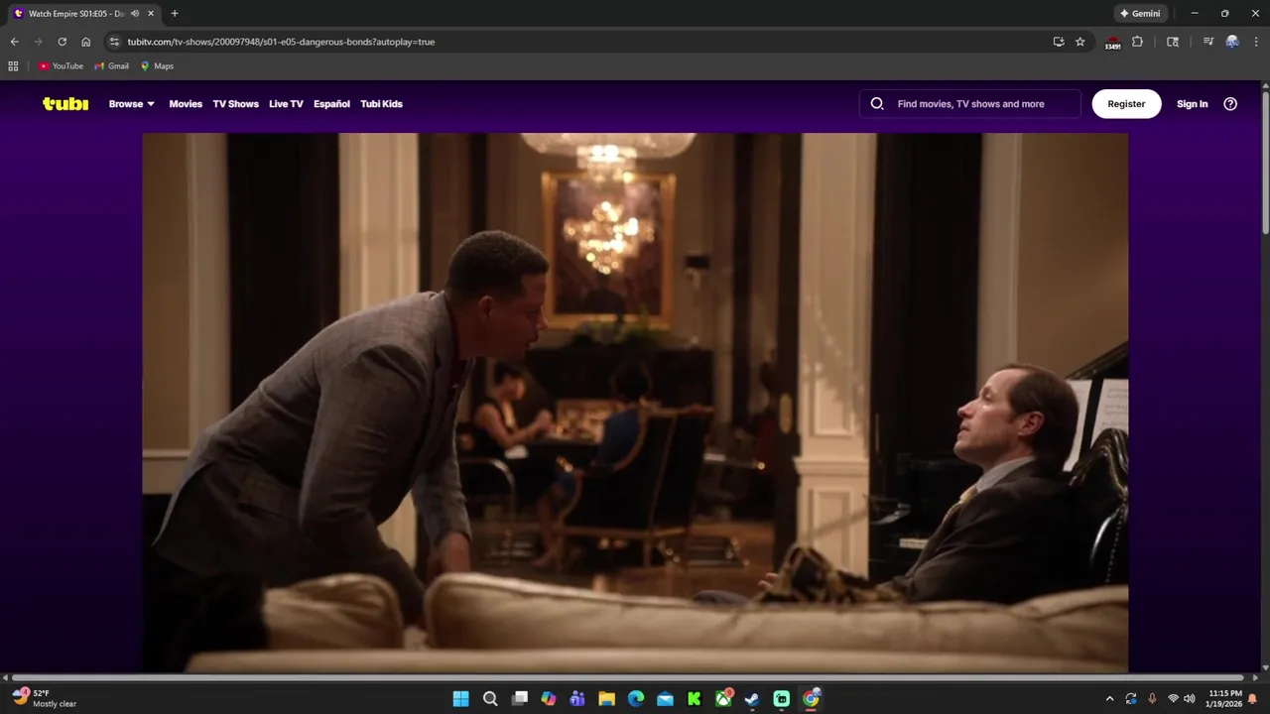Open the media controls icon
The height and width of the screenshot is (714, 1270).
tap(1208, 42)
